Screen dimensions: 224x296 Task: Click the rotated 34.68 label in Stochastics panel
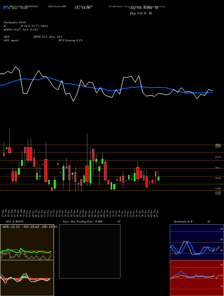pyautogui.click(x=217, y=248)
